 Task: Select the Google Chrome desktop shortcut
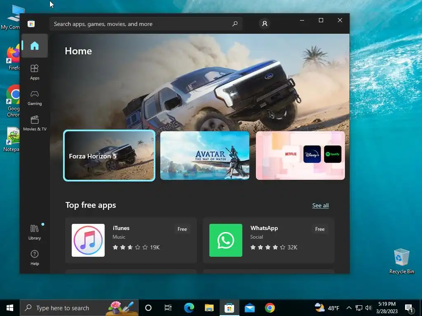13,101
